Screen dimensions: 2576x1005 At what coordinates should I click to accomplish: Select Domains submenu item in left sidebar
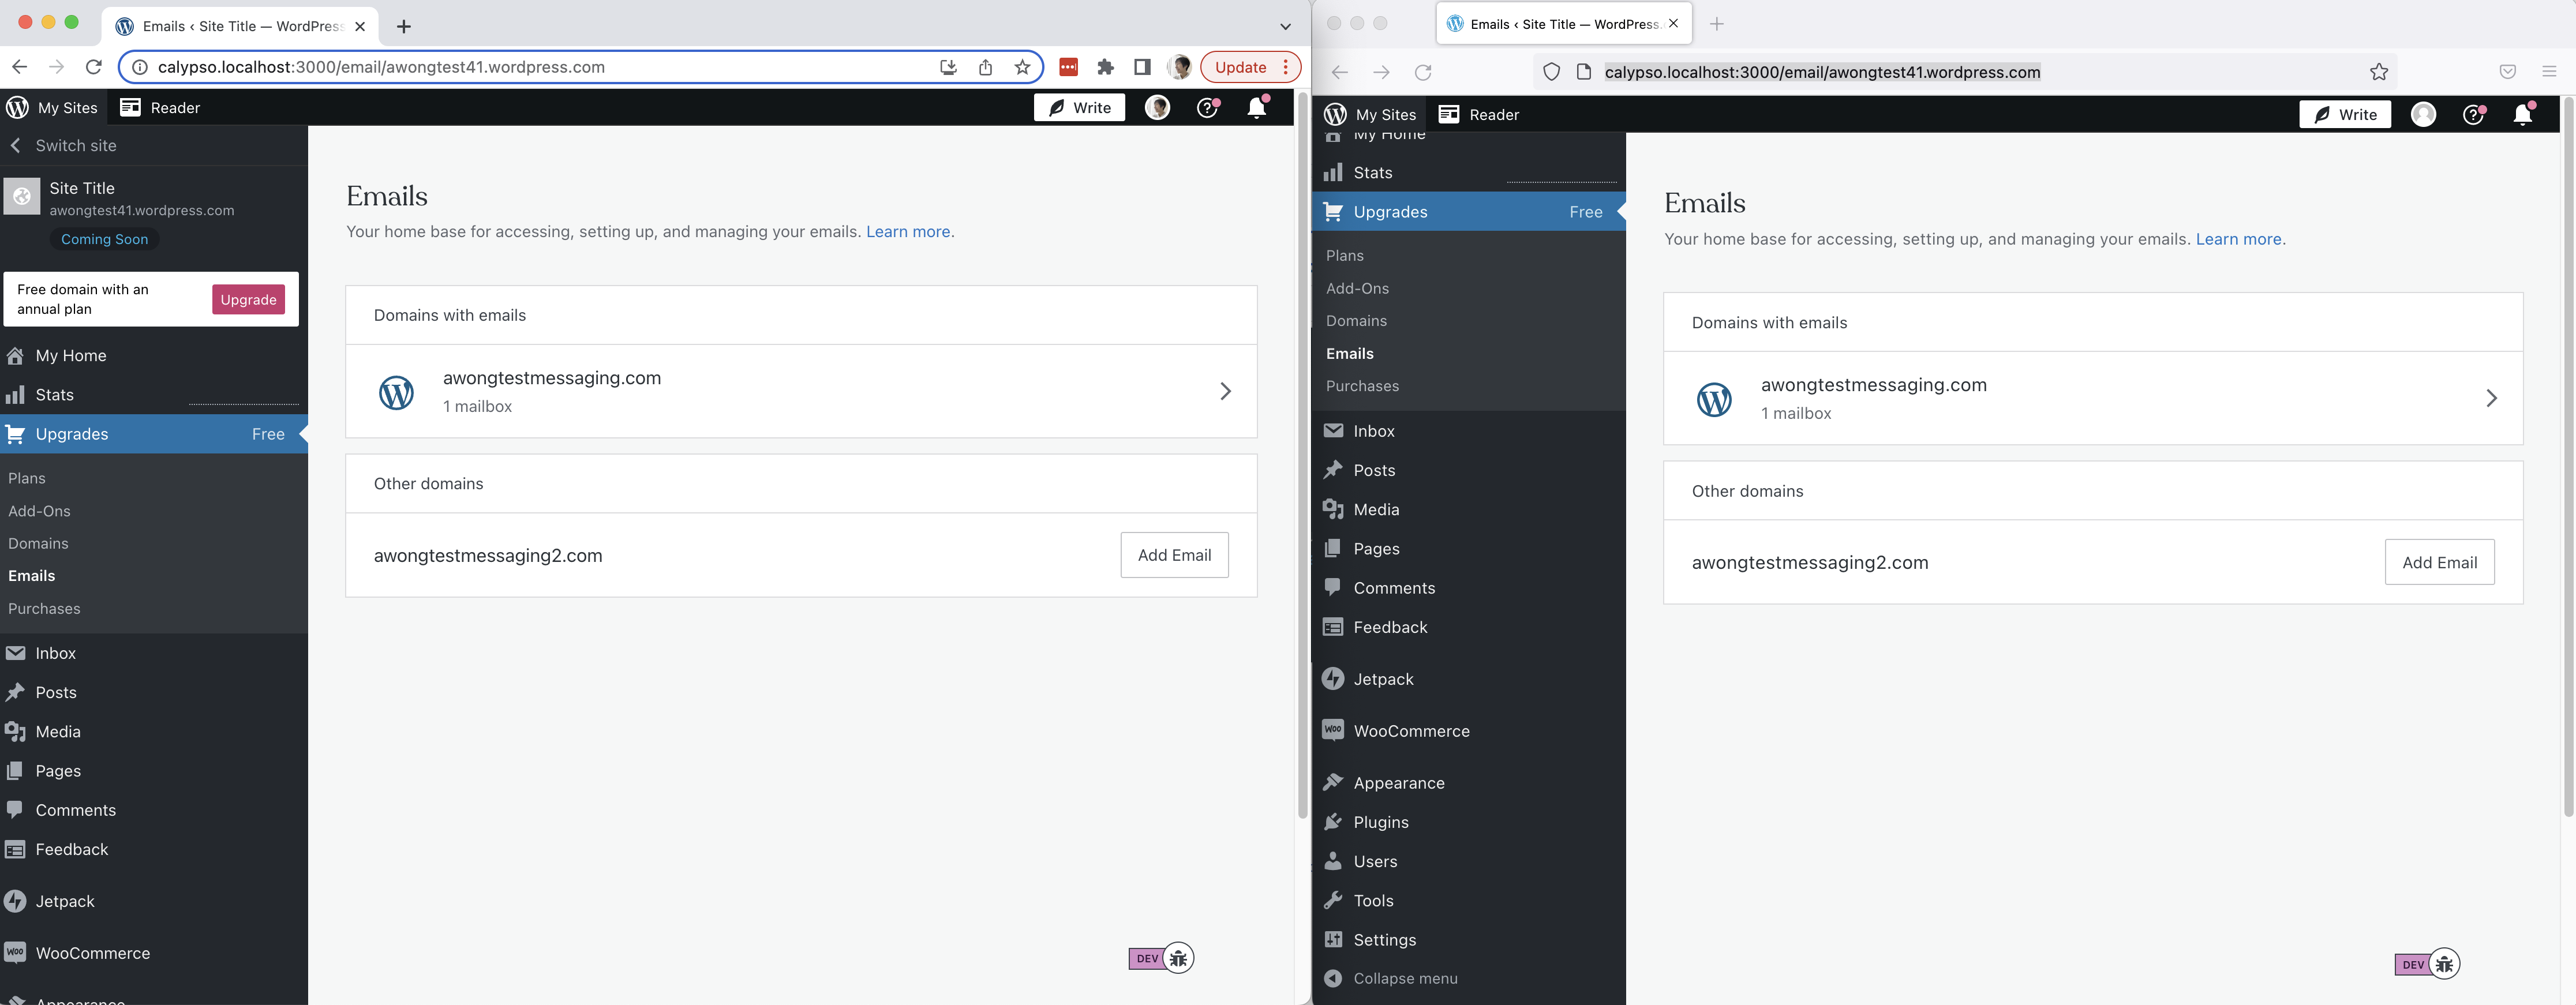coord(38,543)
